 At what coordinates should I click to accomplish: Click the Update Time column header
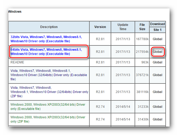click(123, 27)
